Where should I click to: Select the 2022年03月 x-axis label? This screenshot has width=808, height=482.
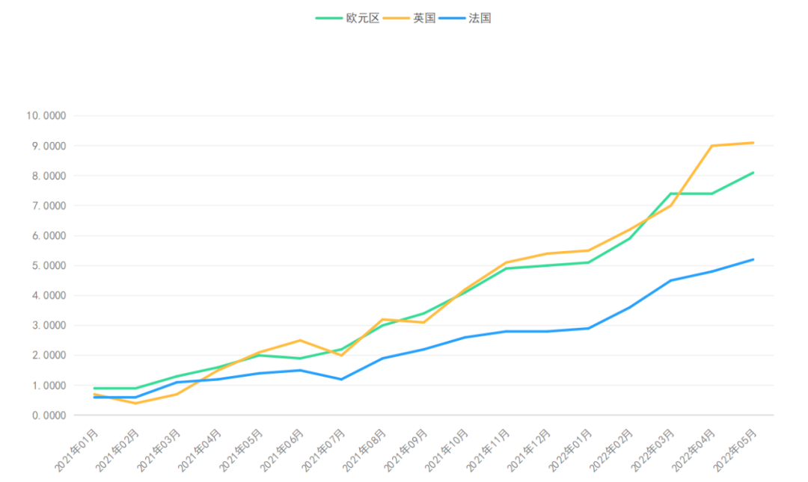click(654, 449)
